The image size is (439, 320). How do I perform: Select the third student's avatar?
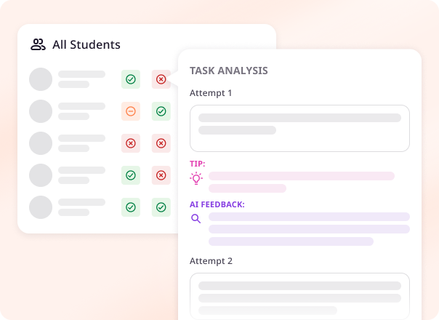[x=41, y=143]
